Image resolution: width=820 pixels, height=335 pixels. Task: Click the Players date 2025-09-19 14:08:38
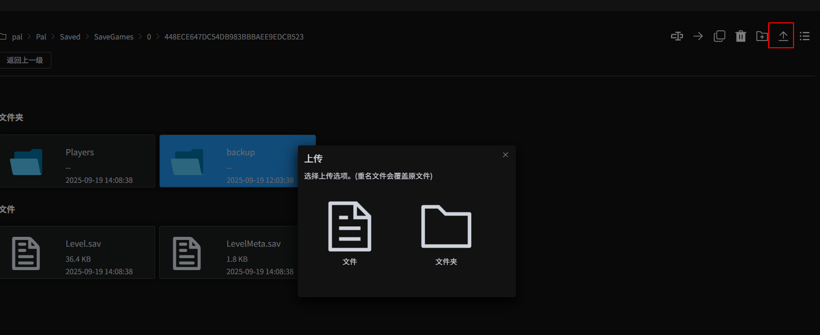pyautogui.click(x=99, y=180)
